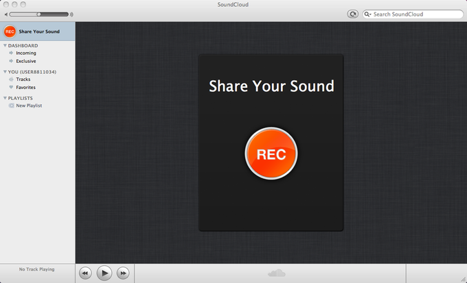Click the Share Your Sound heading
The width and height of the screenshot is (467, 283).
(271, 86)
